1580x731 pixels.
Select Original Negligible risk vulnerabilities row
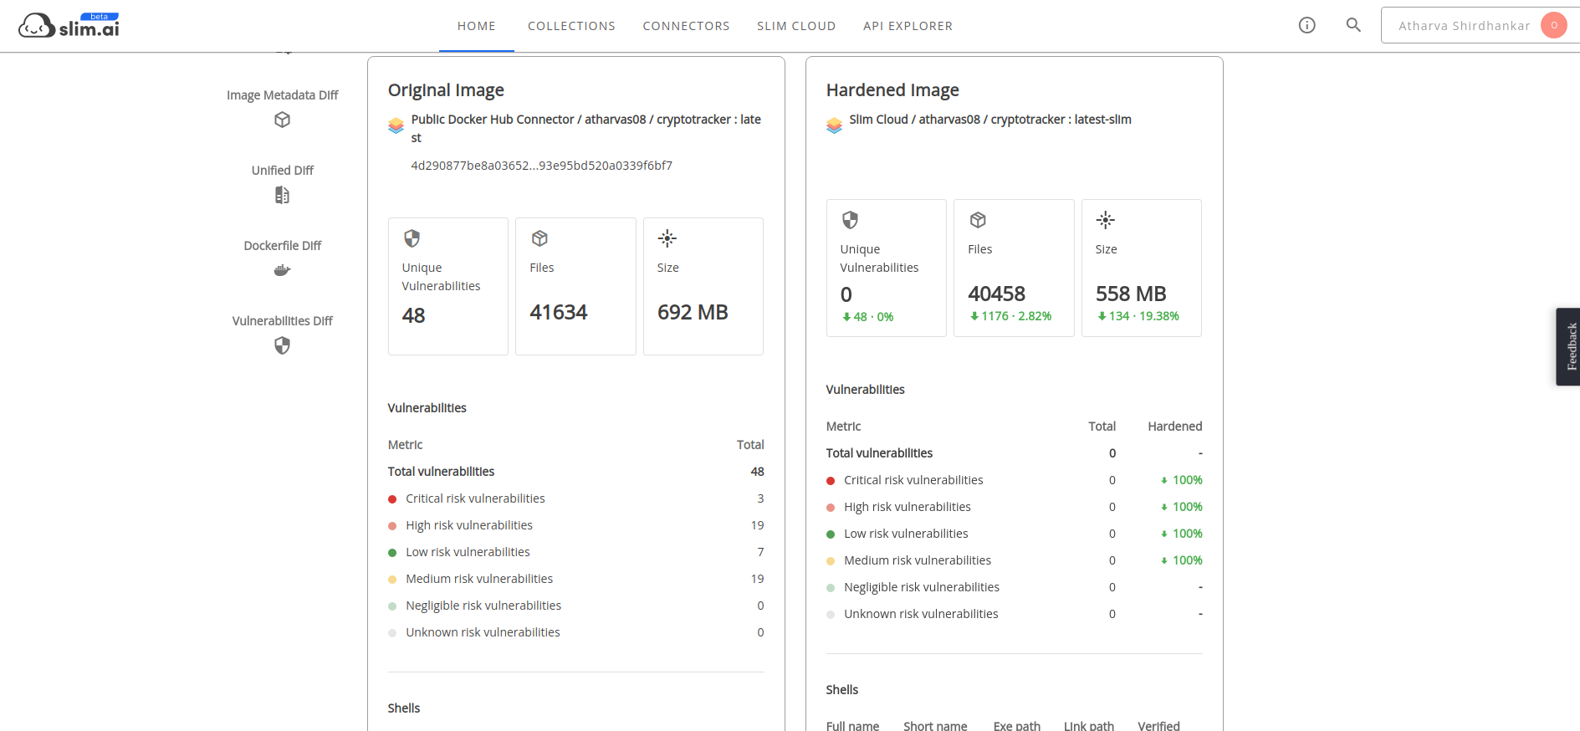click(576, 606)
